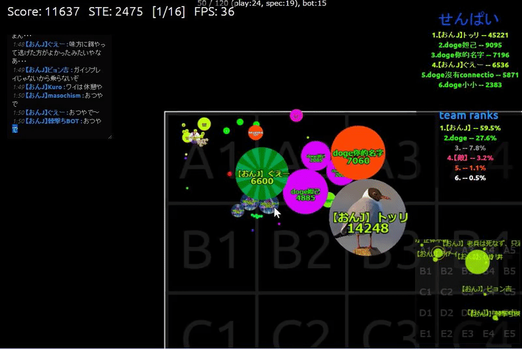Click the highlighted blue で in chat
Image resolution: width=522 pixels, height=349 pixels.
[x=14, y=129]
